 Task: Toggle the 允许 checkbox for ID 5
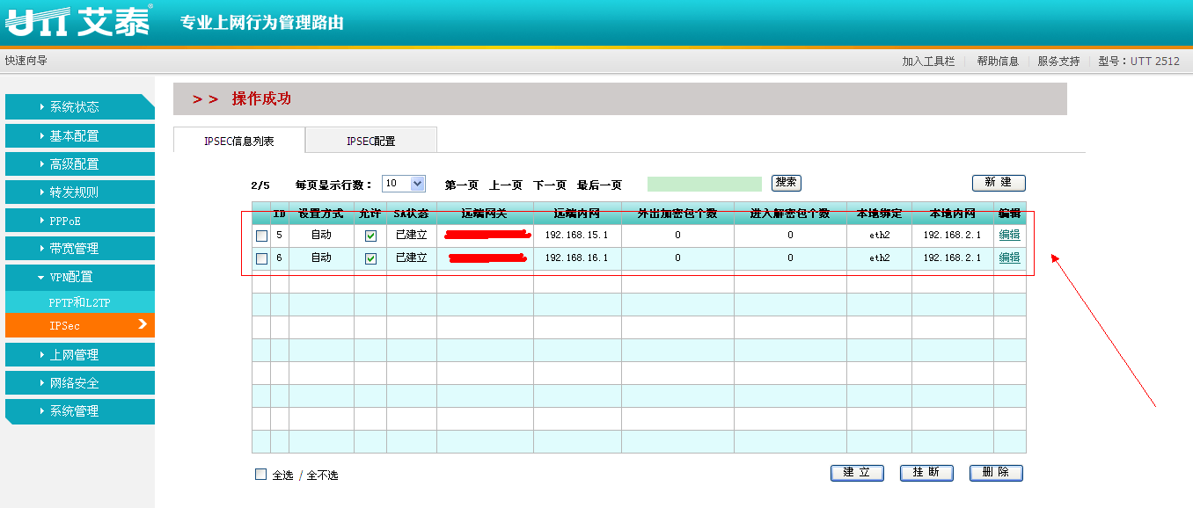[370, 236]
